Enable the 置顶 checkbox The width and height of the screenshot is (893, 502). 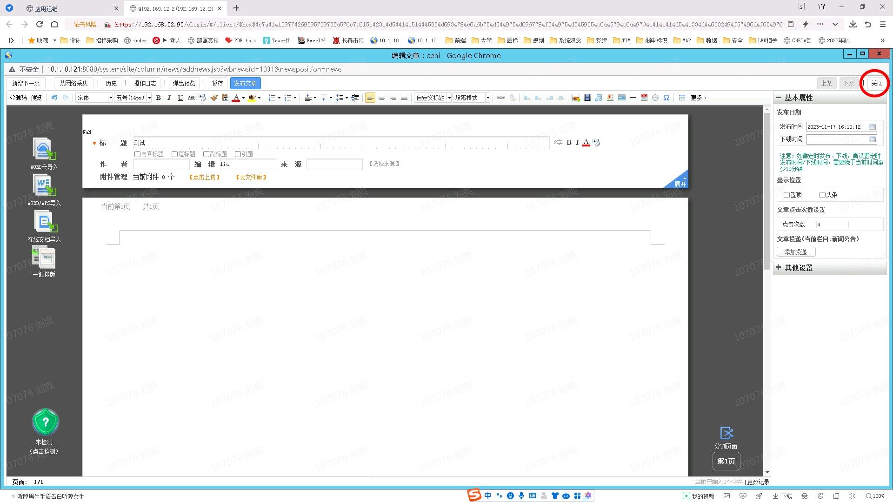(786, 195)
